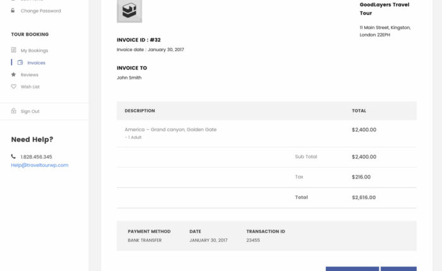Click the phone icon under Need Help
Viewport: 442px width, 271px height.
pyautogui.click(x=14, y=157)
